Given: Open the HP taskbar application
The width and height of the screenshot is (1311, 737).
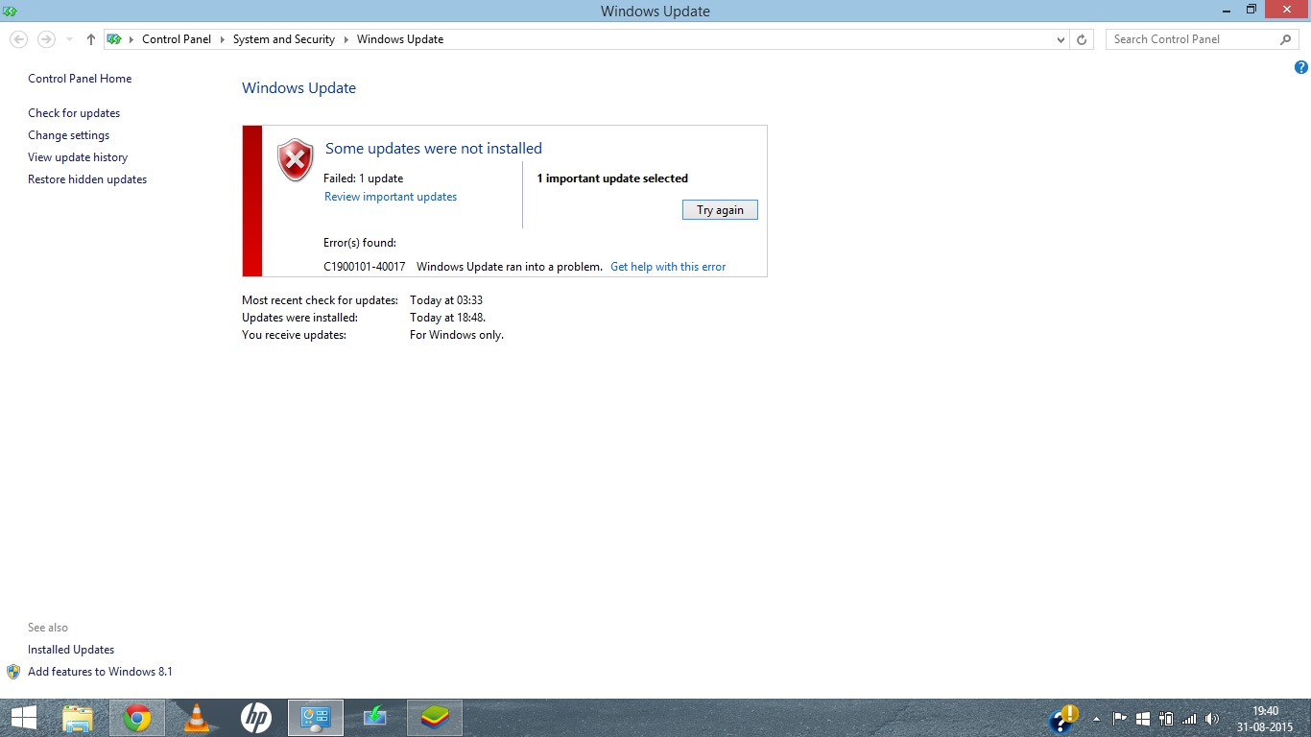Looking at the screenshot, I should [x=256, y=718].
